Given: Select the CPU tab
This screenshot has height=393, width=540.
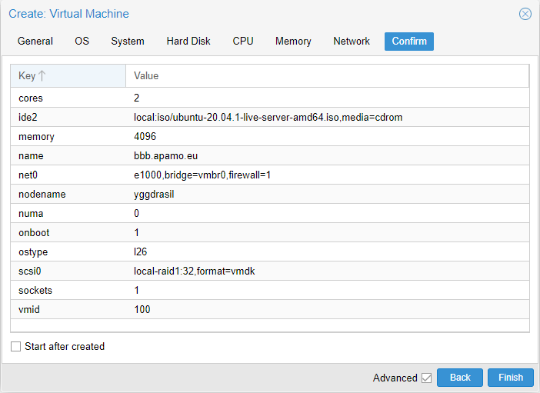Looking at the screenshot, I should click(243, 42).
